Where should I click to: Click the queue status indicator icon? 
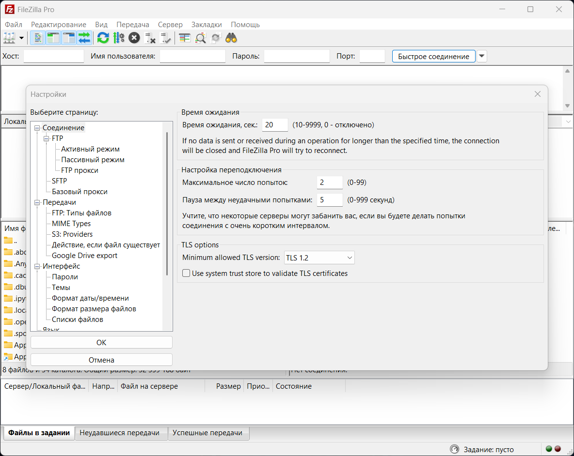pos(454,449)
